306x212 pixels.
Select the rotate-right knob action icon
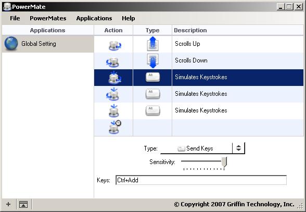[115, 45]
